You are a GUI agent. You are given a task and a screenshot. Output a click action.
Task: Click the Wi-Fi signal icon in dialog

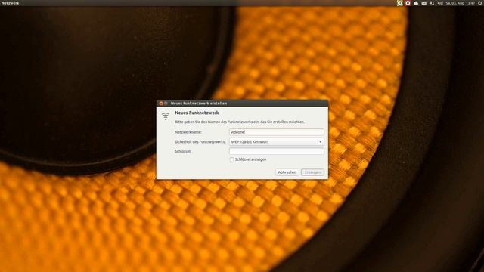pos(166,116)
